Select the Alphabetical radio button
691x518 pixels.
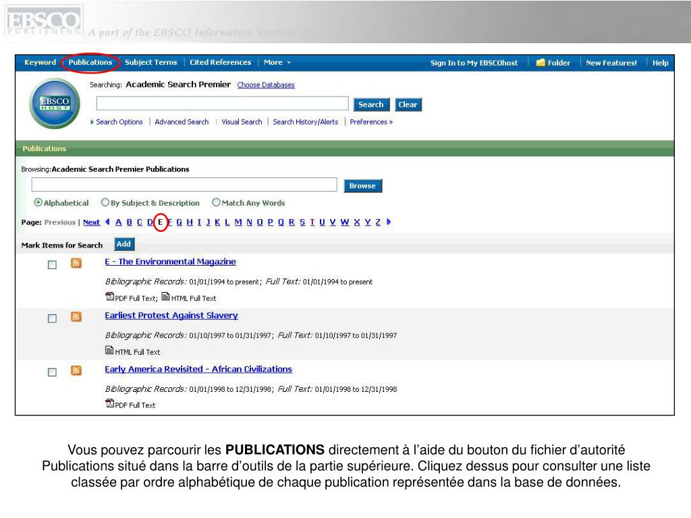[38, 202]
